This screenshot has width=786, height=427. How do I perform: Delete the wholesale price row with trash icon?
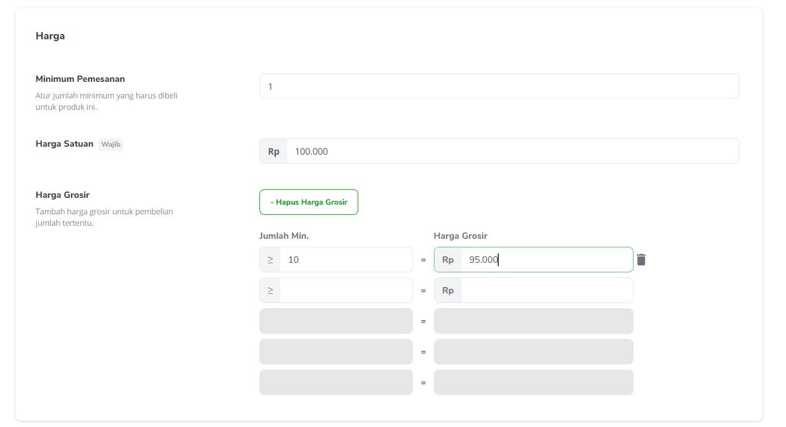coord(641,260)
